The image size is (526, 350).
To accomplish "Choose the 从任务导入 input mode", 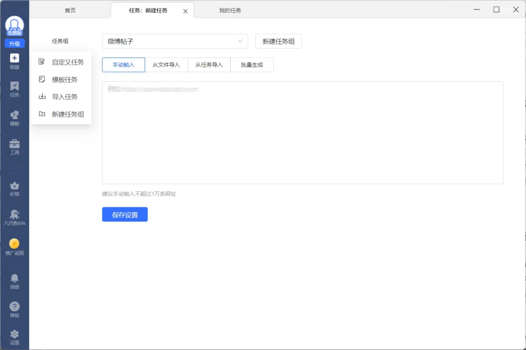I will point(209,65).
